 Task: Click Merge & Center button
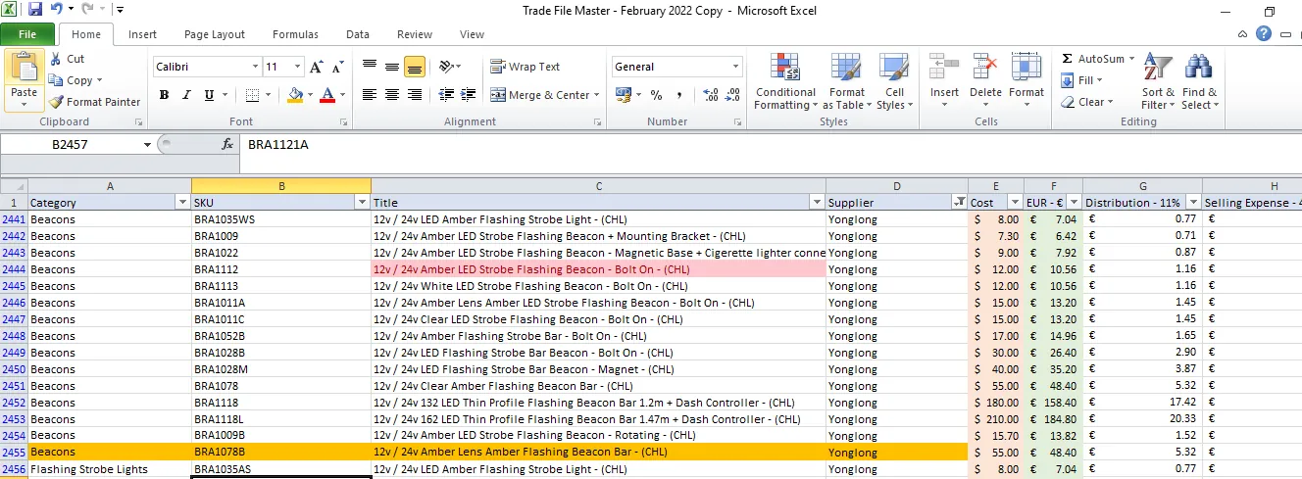click(540, 95)
